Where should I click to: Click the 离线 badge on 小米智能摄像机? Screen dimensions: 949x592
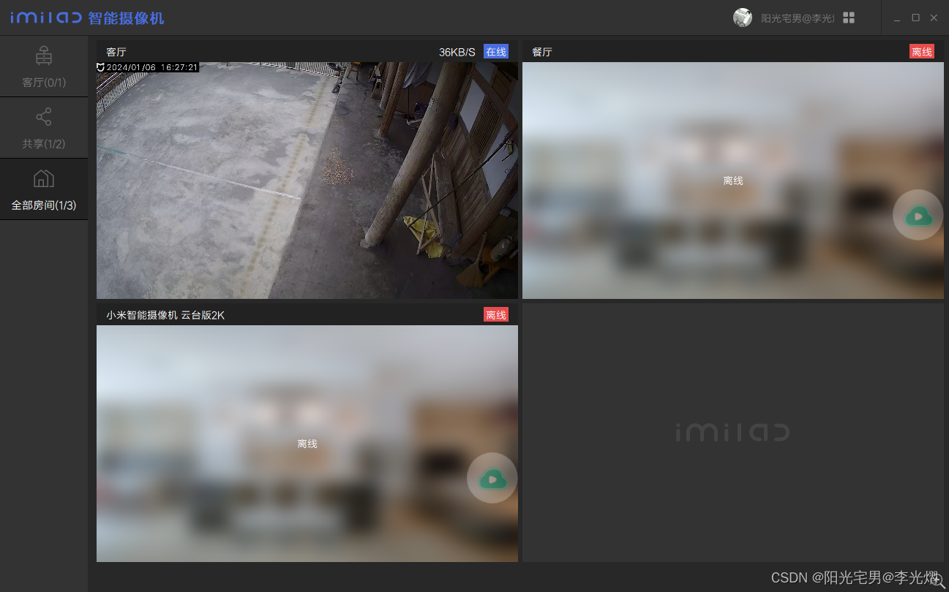(x=495, y=315)
